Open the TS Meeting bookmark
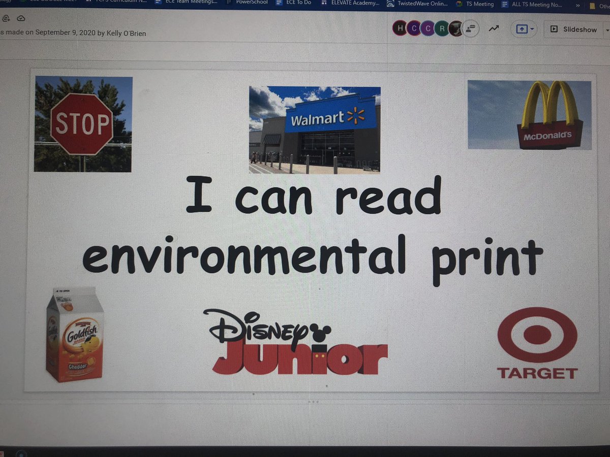Screen dimensions: 610x457 [475, 4]
